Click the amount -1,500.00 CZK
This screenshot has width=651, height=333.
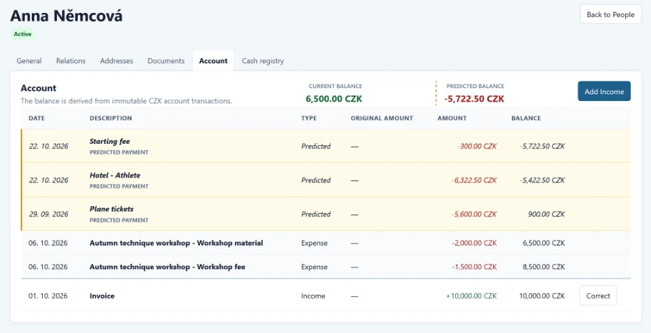(x=474, y=267)
